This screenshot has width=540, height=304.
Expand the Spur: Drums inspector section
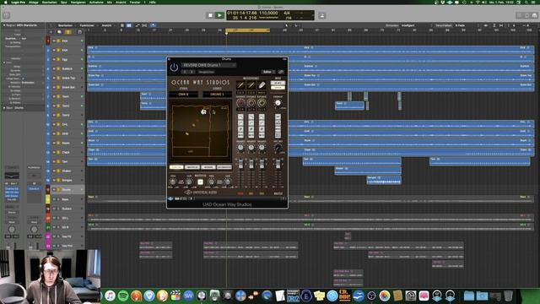coord(4,107)
